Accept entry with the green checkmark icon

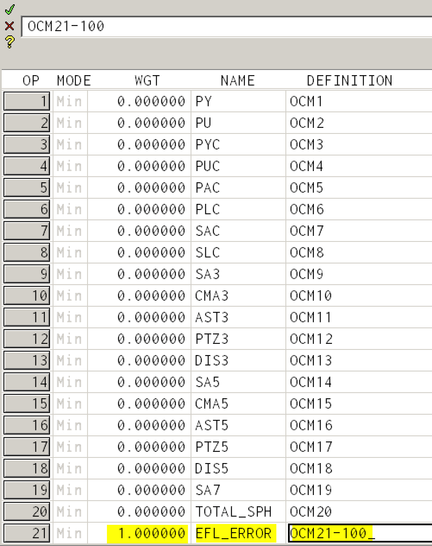click(9, 10)
